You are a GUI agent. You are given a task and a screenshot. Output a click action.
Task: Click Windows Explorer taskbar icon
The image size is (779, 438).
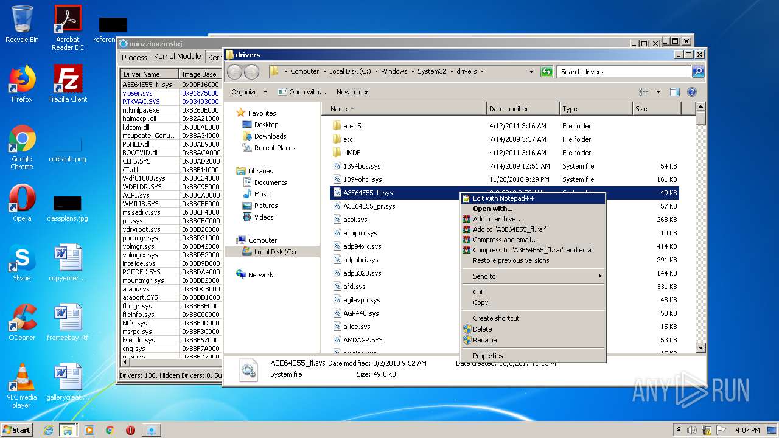click(68, 430)
